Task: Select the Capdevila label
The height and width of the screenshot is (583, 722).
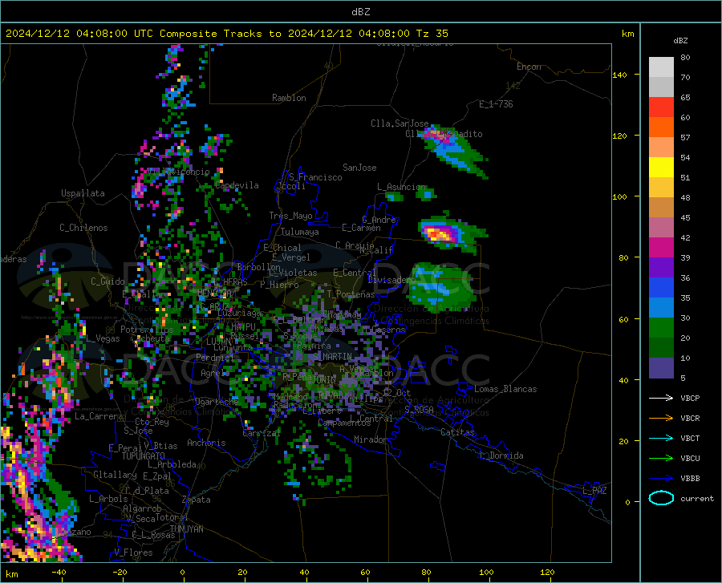Action: pyautogui.click(x=237, y=185)
